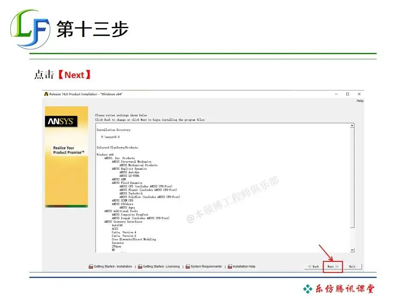Click 'Inventor' line
Image resolution: width=409 pixels, height=307 pixels.
[118, 243]
